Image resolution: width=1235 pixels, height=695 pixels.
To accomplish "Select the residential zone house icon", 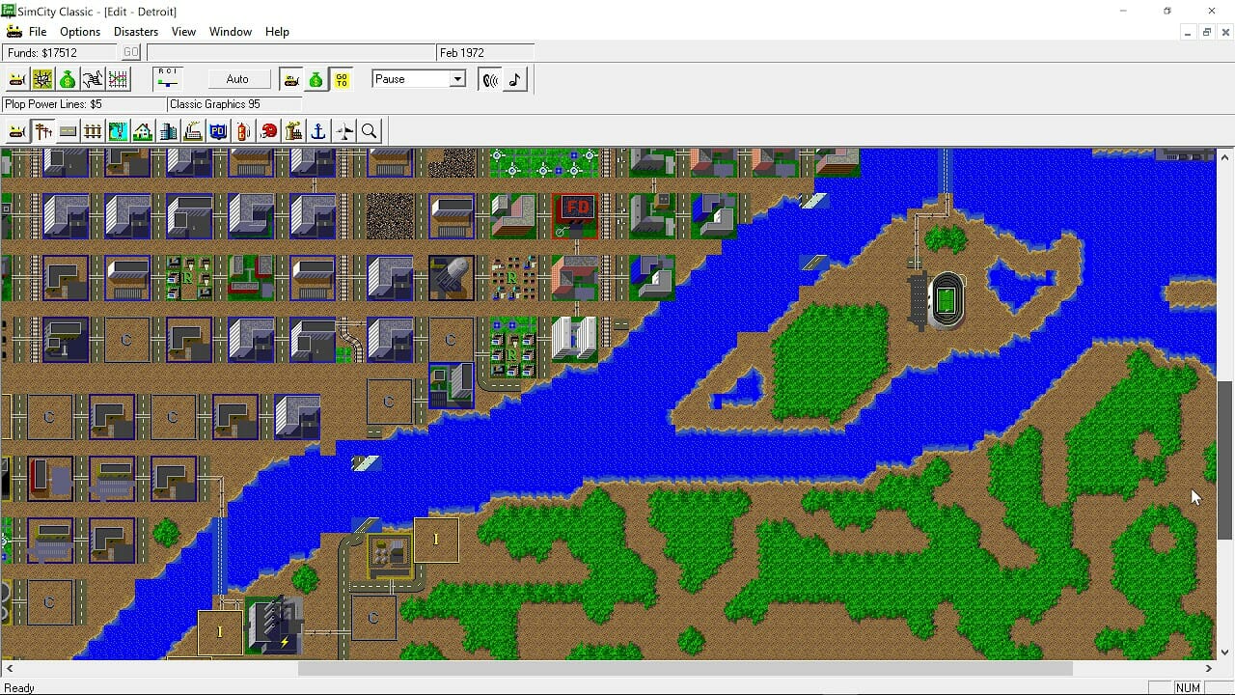I will click(x=143, y=131).
